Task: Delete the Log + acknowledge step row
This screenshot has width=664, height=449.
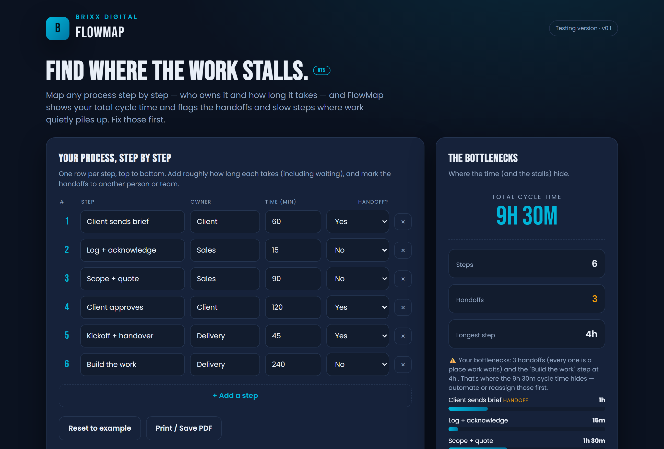Action: [402, 250]
